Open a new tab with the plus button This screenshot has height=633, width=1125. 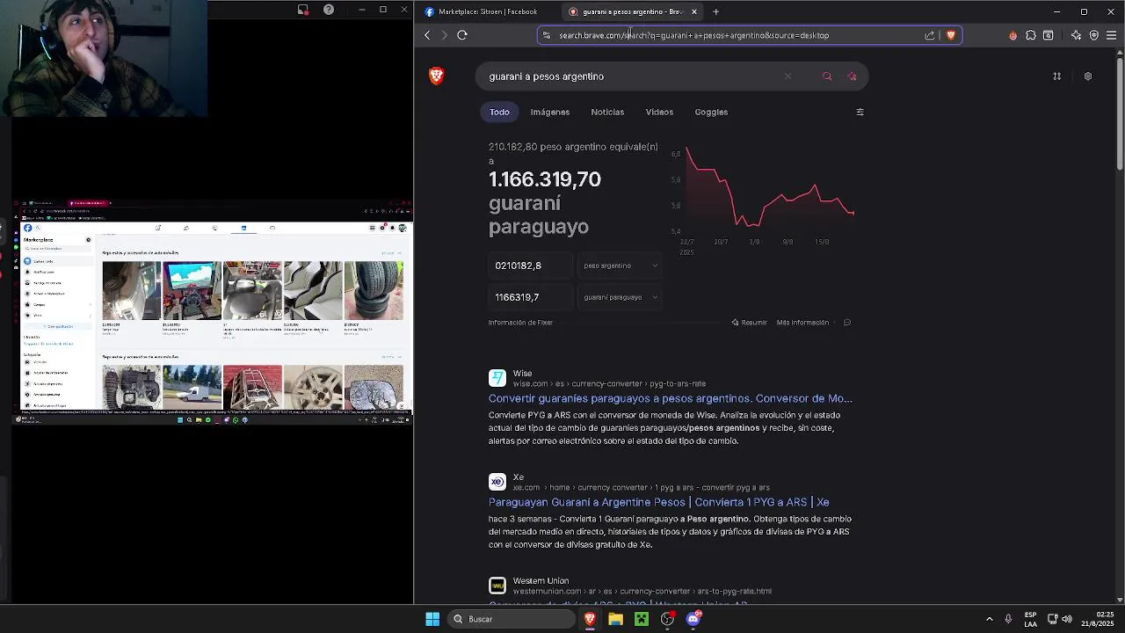pos(715,11)
